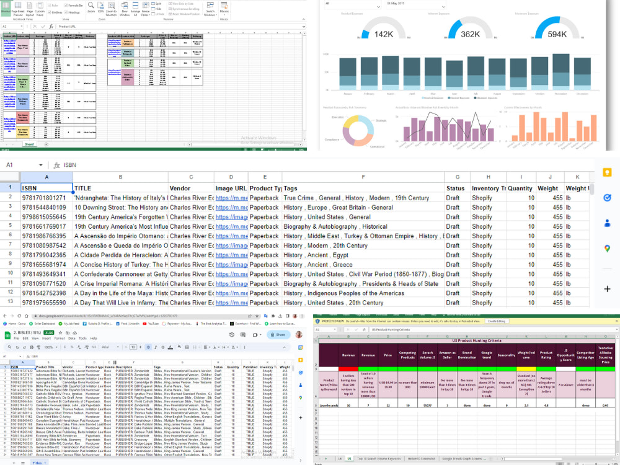The height and width of the screenshot is (465, 620).
Task: Select the Sheet1 tab in top-left Excel
Action: (30, 144)
